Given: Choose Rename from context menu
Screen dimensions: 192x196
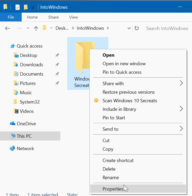Looking at the screenshot, I should pos(111,178).
